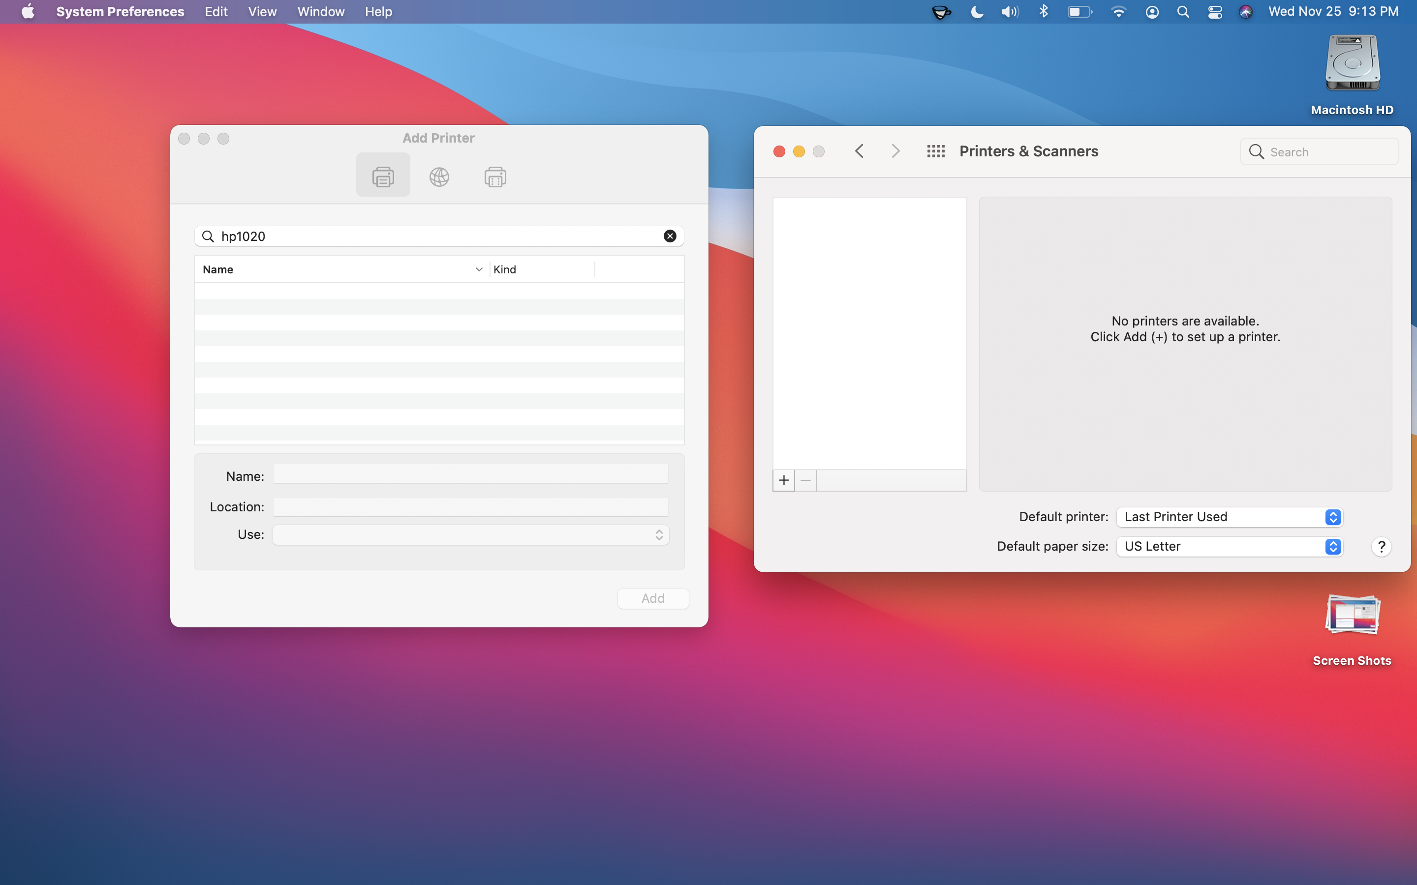Screen dimensions: 1417x885
Task: Open the Default printer dropdown
Action: coord(1229,517)
